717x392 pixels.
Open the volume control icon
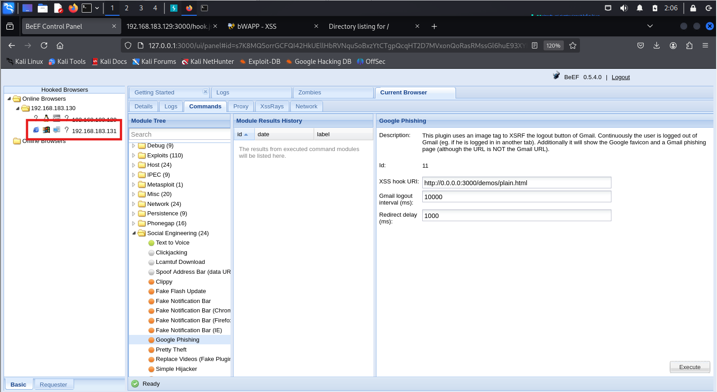[x=624, y=8]
